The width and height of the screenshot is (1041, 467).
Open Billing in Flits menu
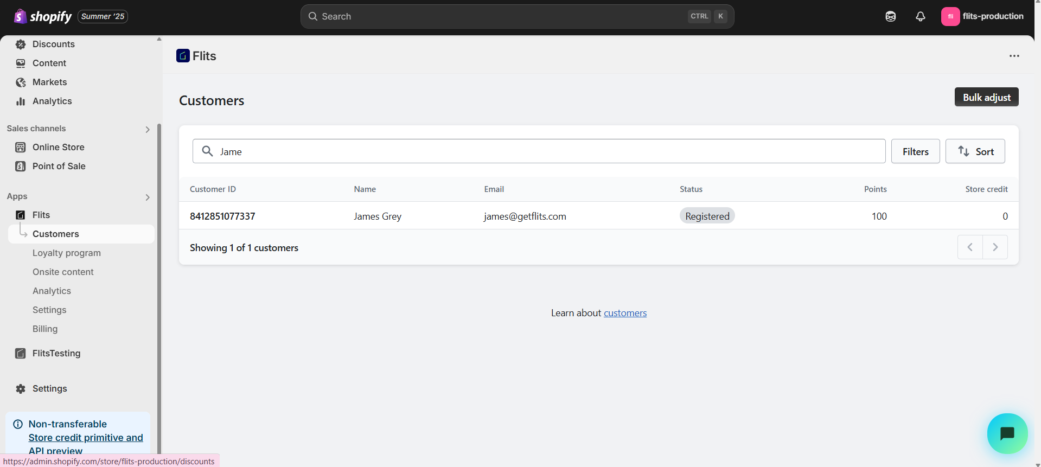[x=45, y=329]
